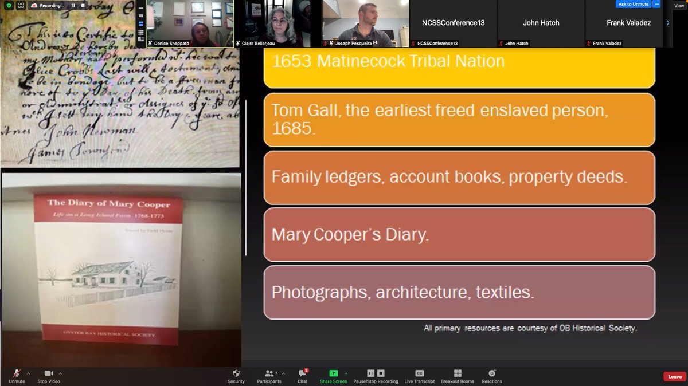688x386 pixels.
Task: Select the NCSSConference13 participant tile
Action: coord(454,23)
